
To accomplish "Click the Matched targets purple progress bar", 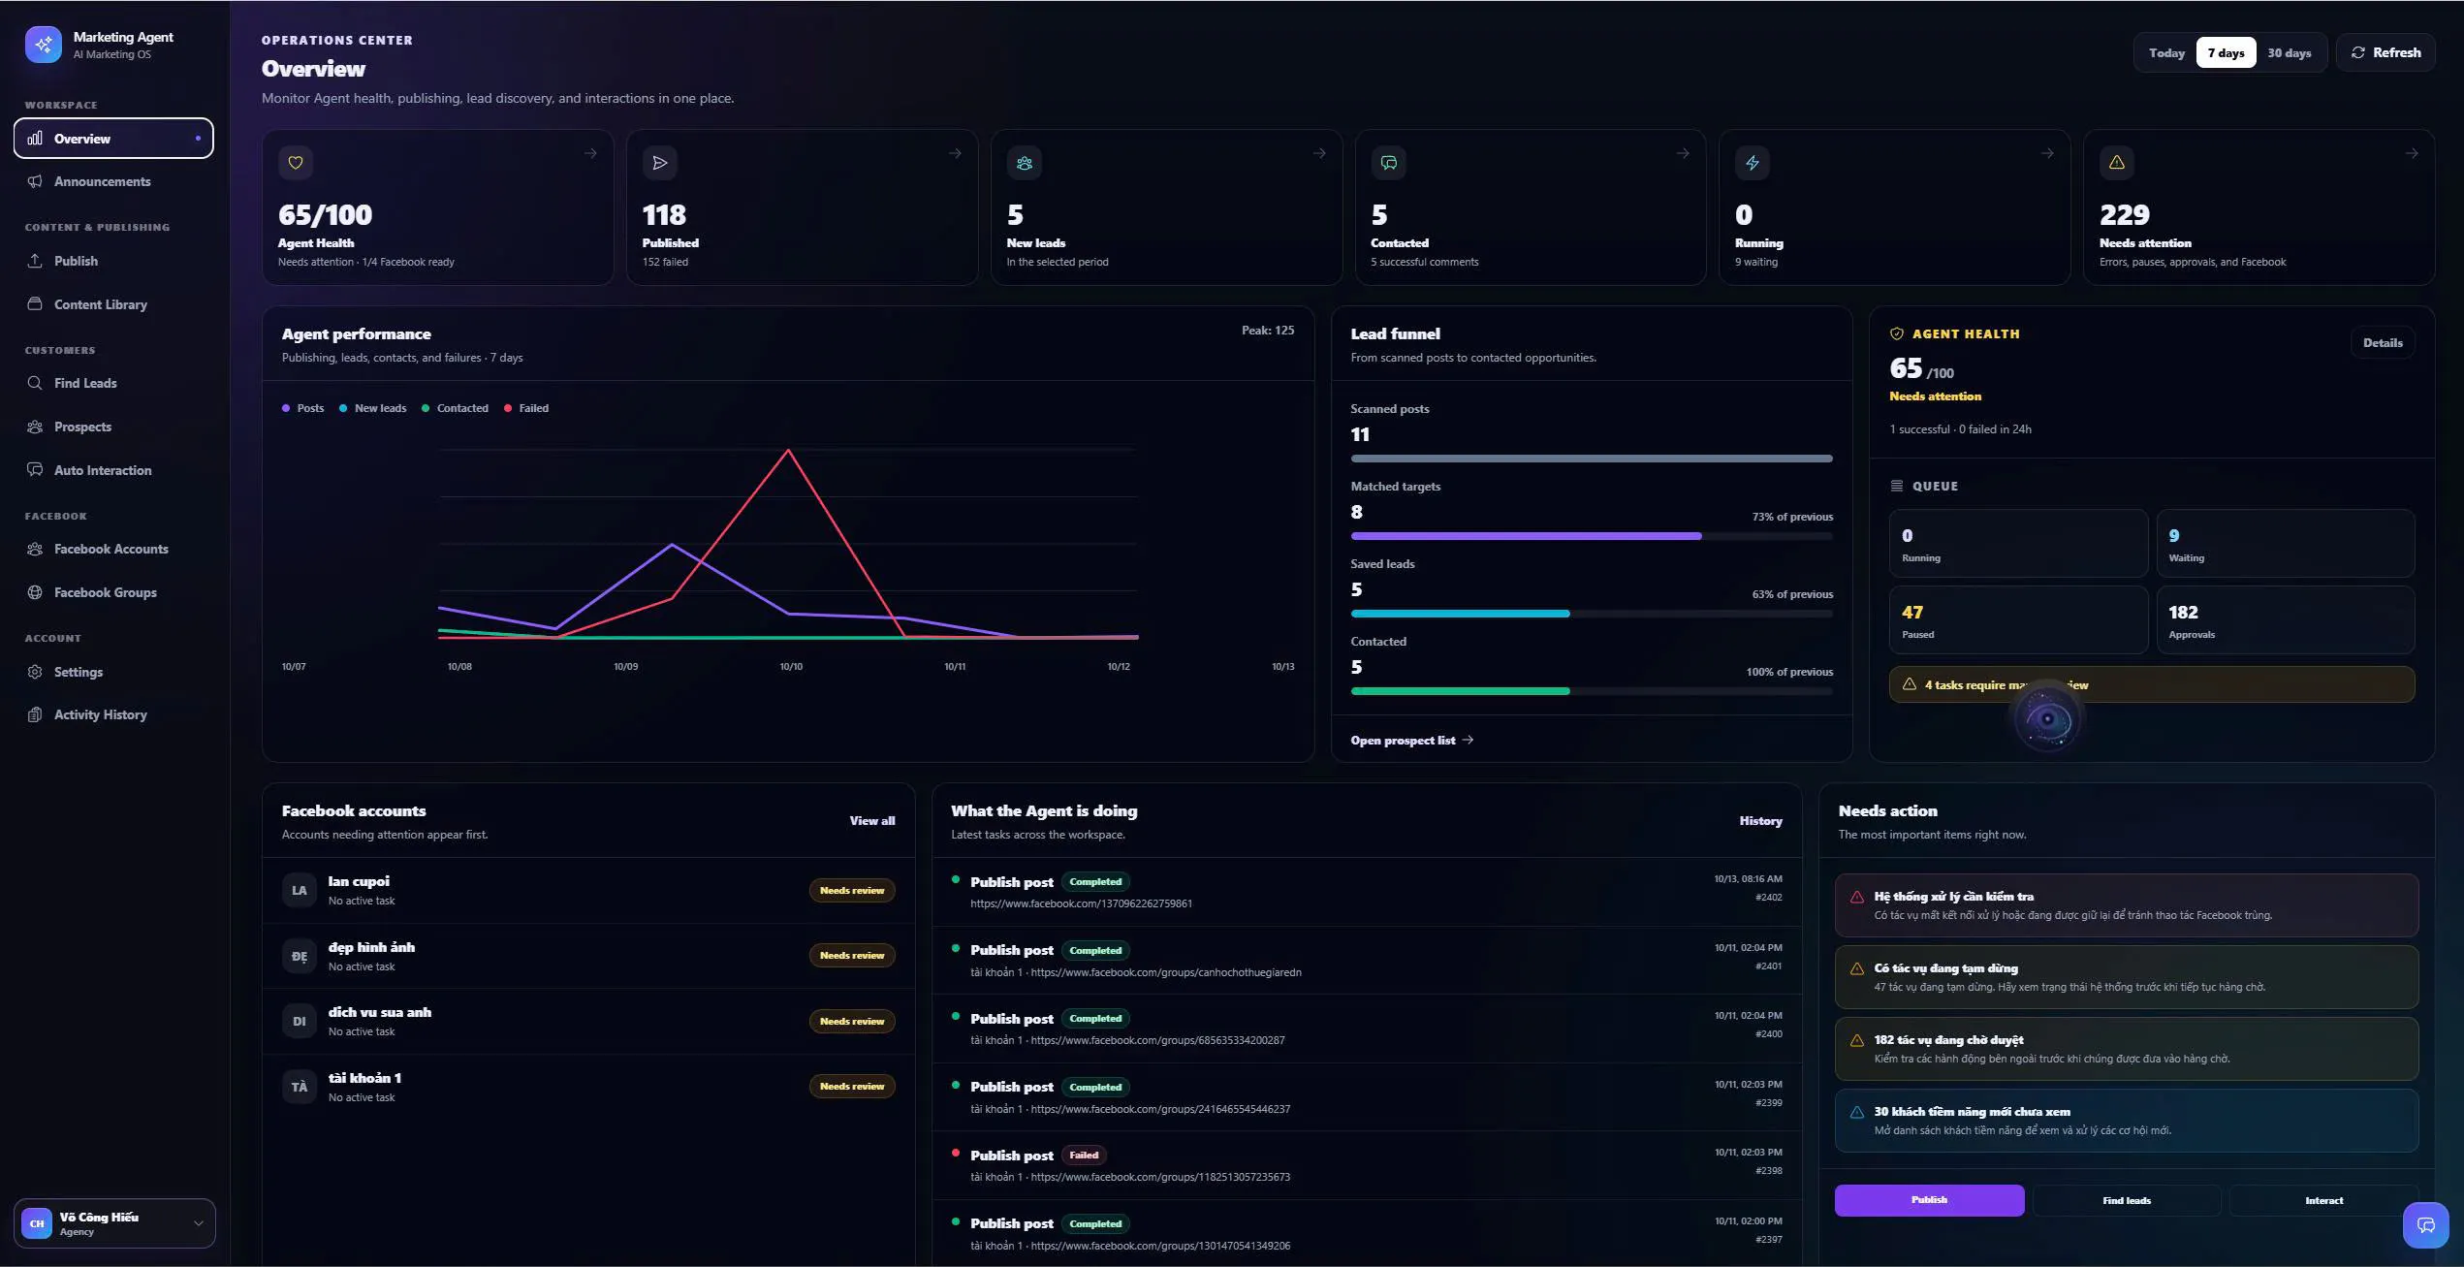I will click(x=1526, y=536).
